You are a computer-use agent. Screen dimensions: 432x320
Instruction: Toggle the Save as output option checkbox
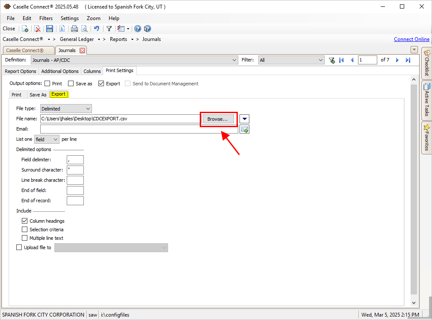pyautogui.click(x=71, y=84)
